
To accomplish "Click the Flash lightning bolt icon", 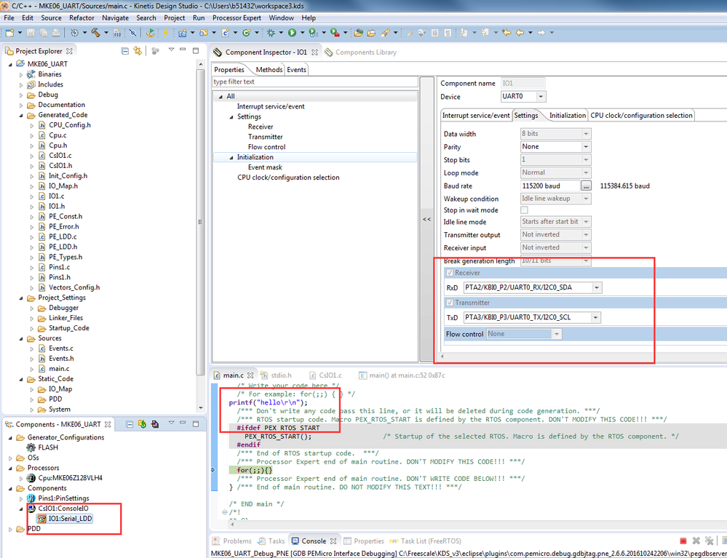I will coord(165,33).
